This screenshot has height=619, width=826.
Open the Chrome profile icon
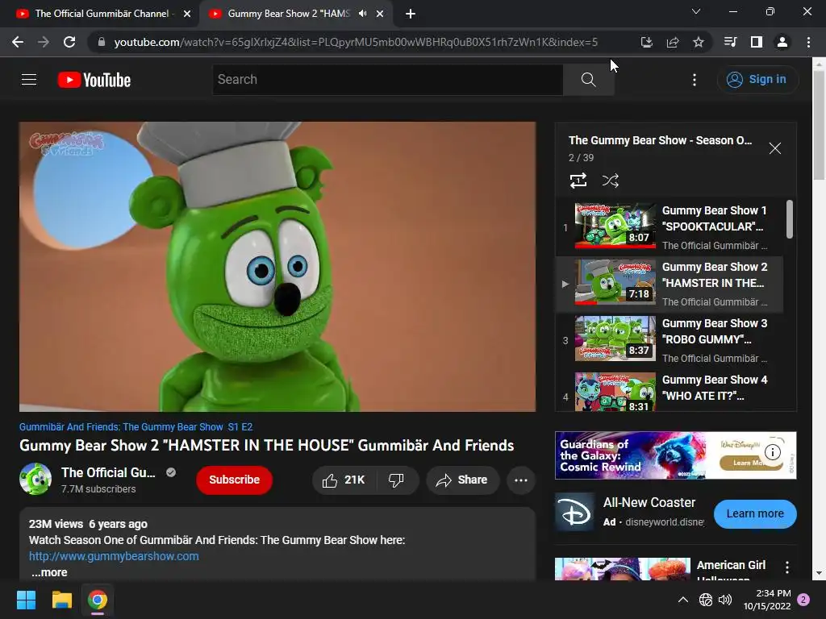pos(782,42)
